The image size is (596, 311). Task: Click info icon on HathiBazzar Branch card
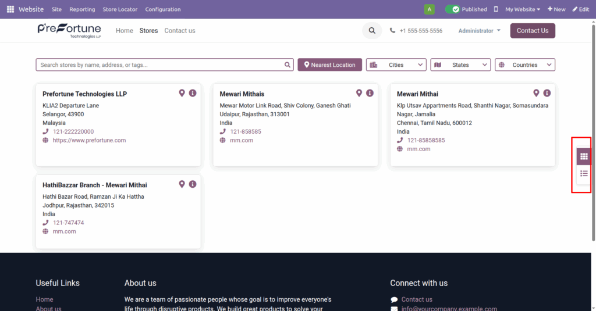click(193, 184)
